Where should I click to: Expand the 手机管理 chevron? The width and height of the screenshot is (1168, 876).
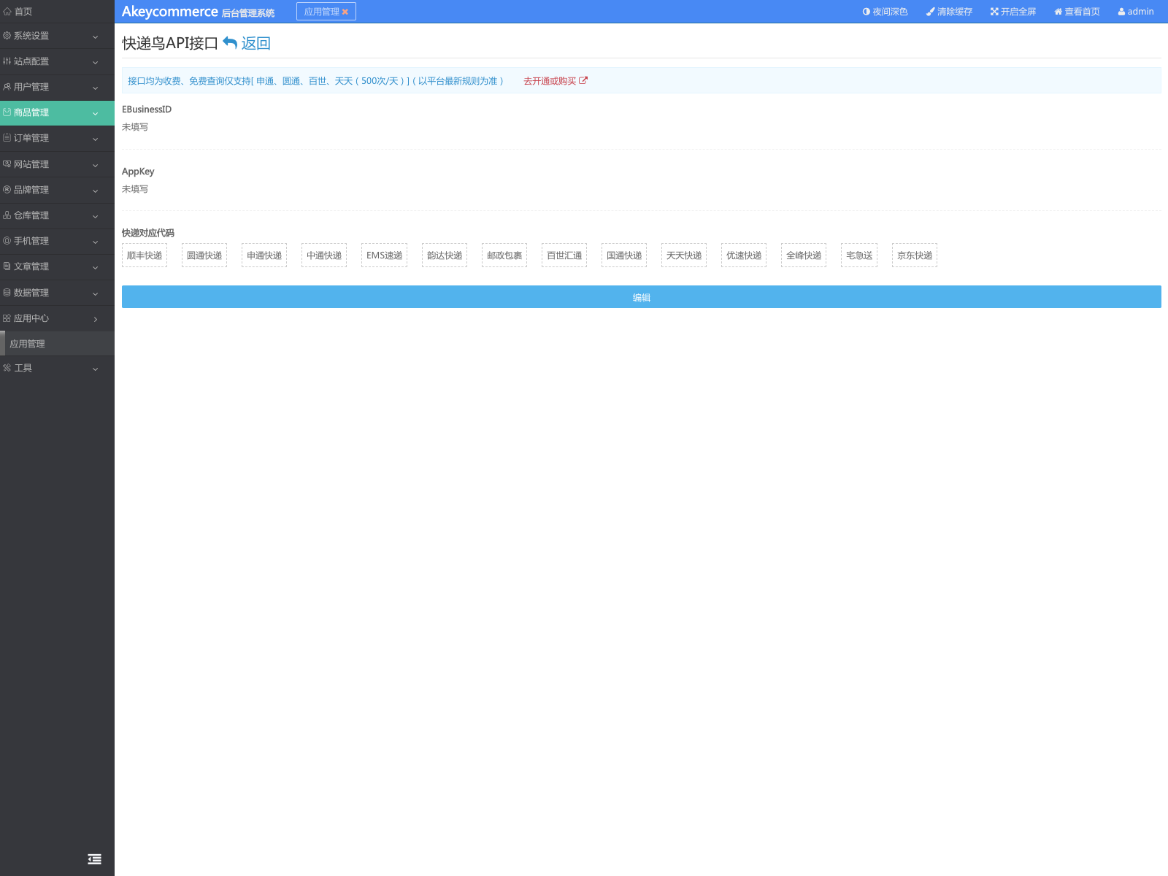pos(96,242)
